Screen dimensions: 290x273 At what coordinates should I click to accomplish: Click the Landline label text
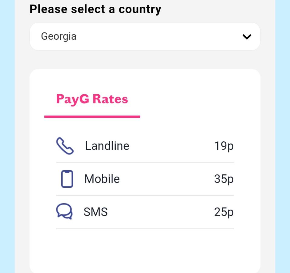pyautogui.click(x=107, y=146)
